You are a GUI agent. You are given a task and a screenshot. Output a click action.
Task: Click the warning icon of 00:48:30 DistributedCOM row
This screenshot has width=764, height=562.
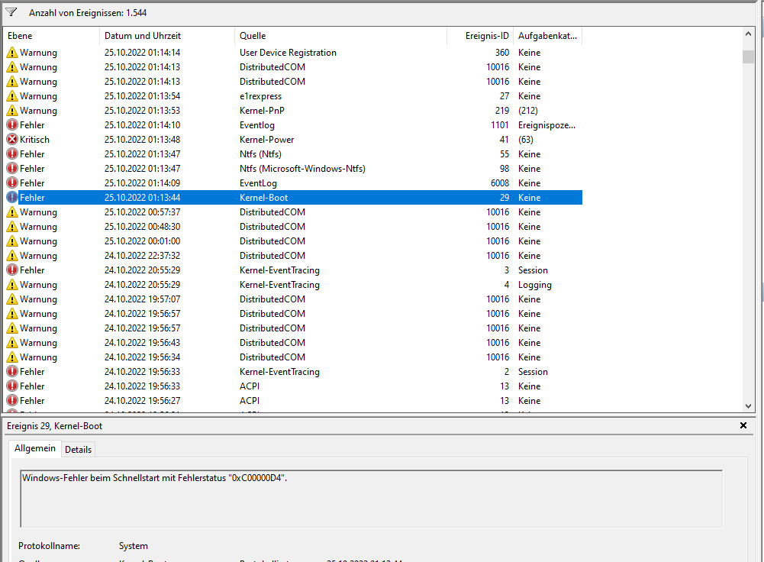coord(12,227)
